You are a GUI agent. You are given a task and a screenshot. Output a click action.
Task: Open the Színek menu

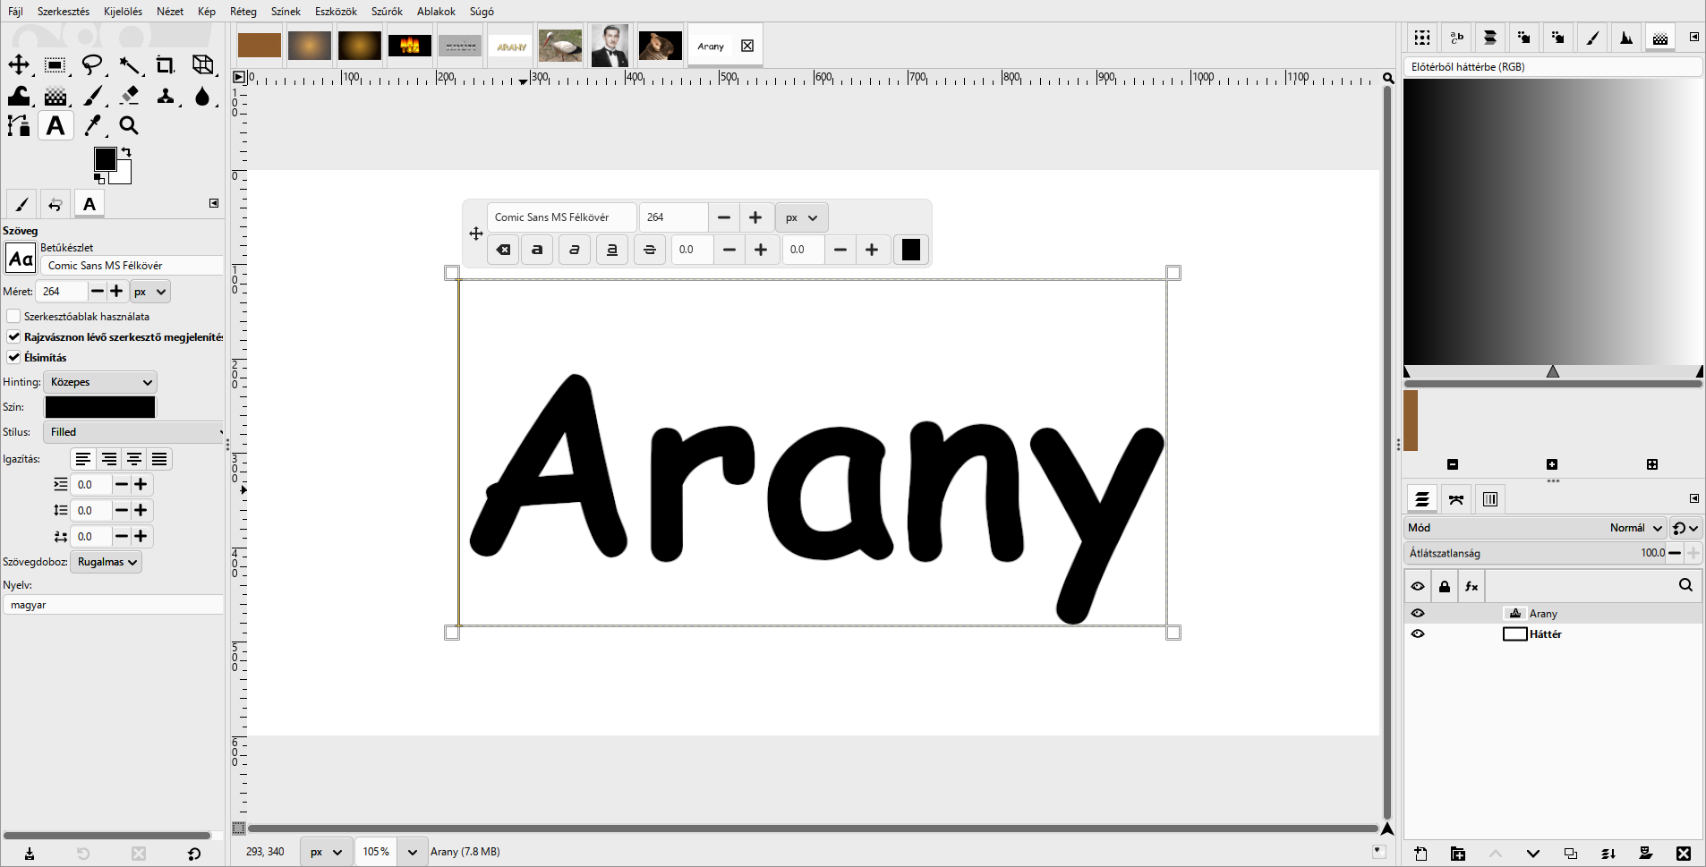coord(286,12)
